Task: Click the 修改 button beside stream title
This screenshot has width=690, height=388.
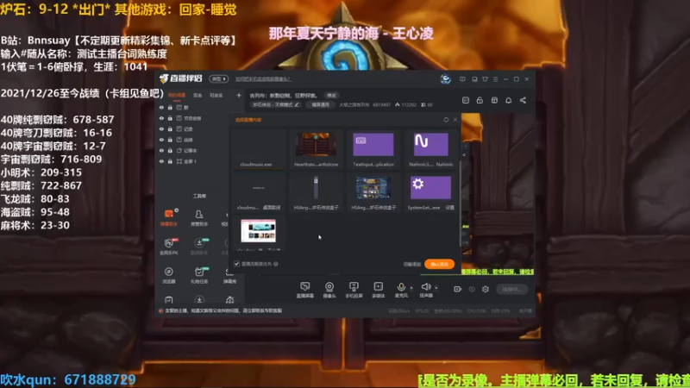Action: pos(331,96)
